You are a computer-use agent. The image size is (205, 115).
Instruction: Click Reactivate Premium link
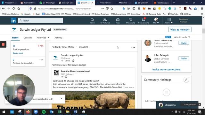pos(183,20)
